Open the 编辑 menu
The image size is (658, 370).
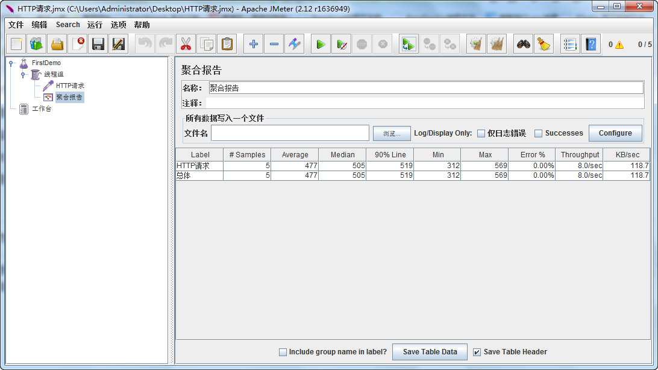tap(39, 25)
